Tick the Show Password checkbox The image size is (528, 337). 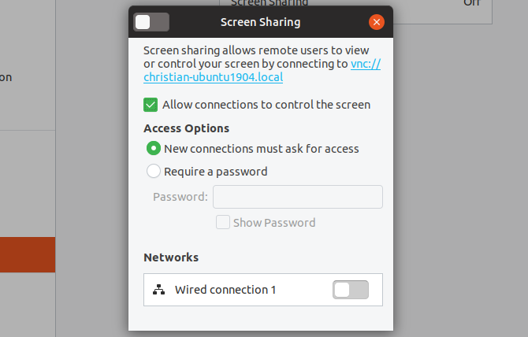click(x=223, y=222)
